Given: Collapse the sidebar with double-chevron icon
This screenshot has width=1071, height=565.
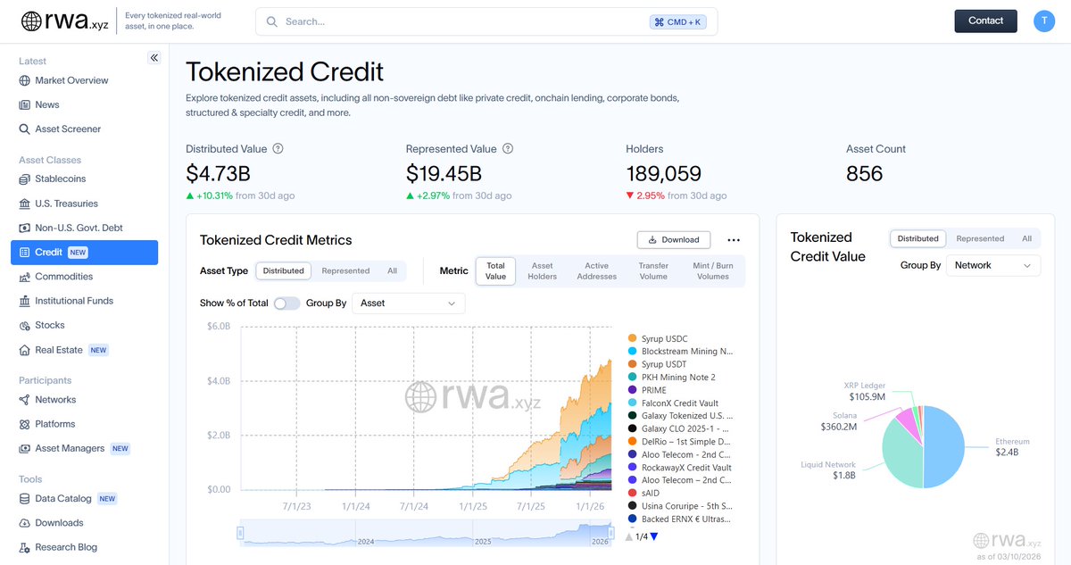Looking at the screenshot, I should (154, 58).
